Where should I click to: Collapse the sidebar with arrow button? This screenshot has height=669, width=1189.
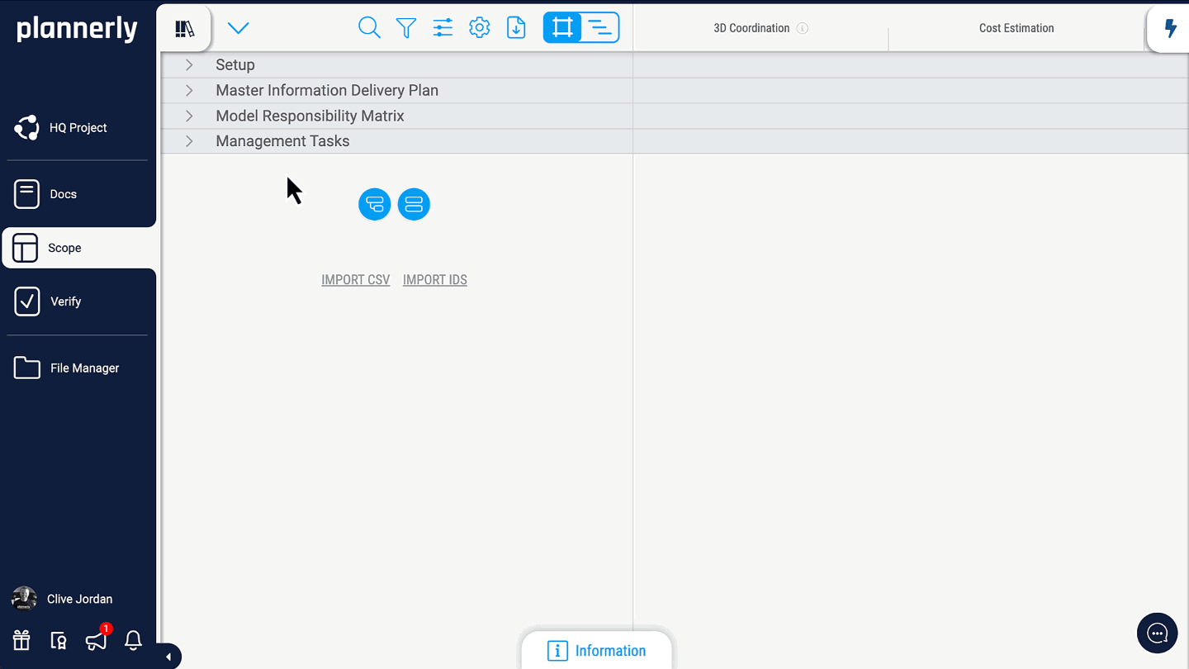point(168,657)
